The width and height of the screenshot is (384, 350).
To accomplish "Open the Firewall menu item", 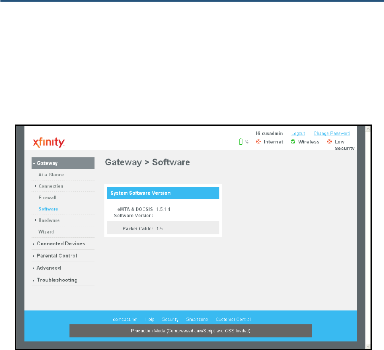I will (x=47, y=198).
